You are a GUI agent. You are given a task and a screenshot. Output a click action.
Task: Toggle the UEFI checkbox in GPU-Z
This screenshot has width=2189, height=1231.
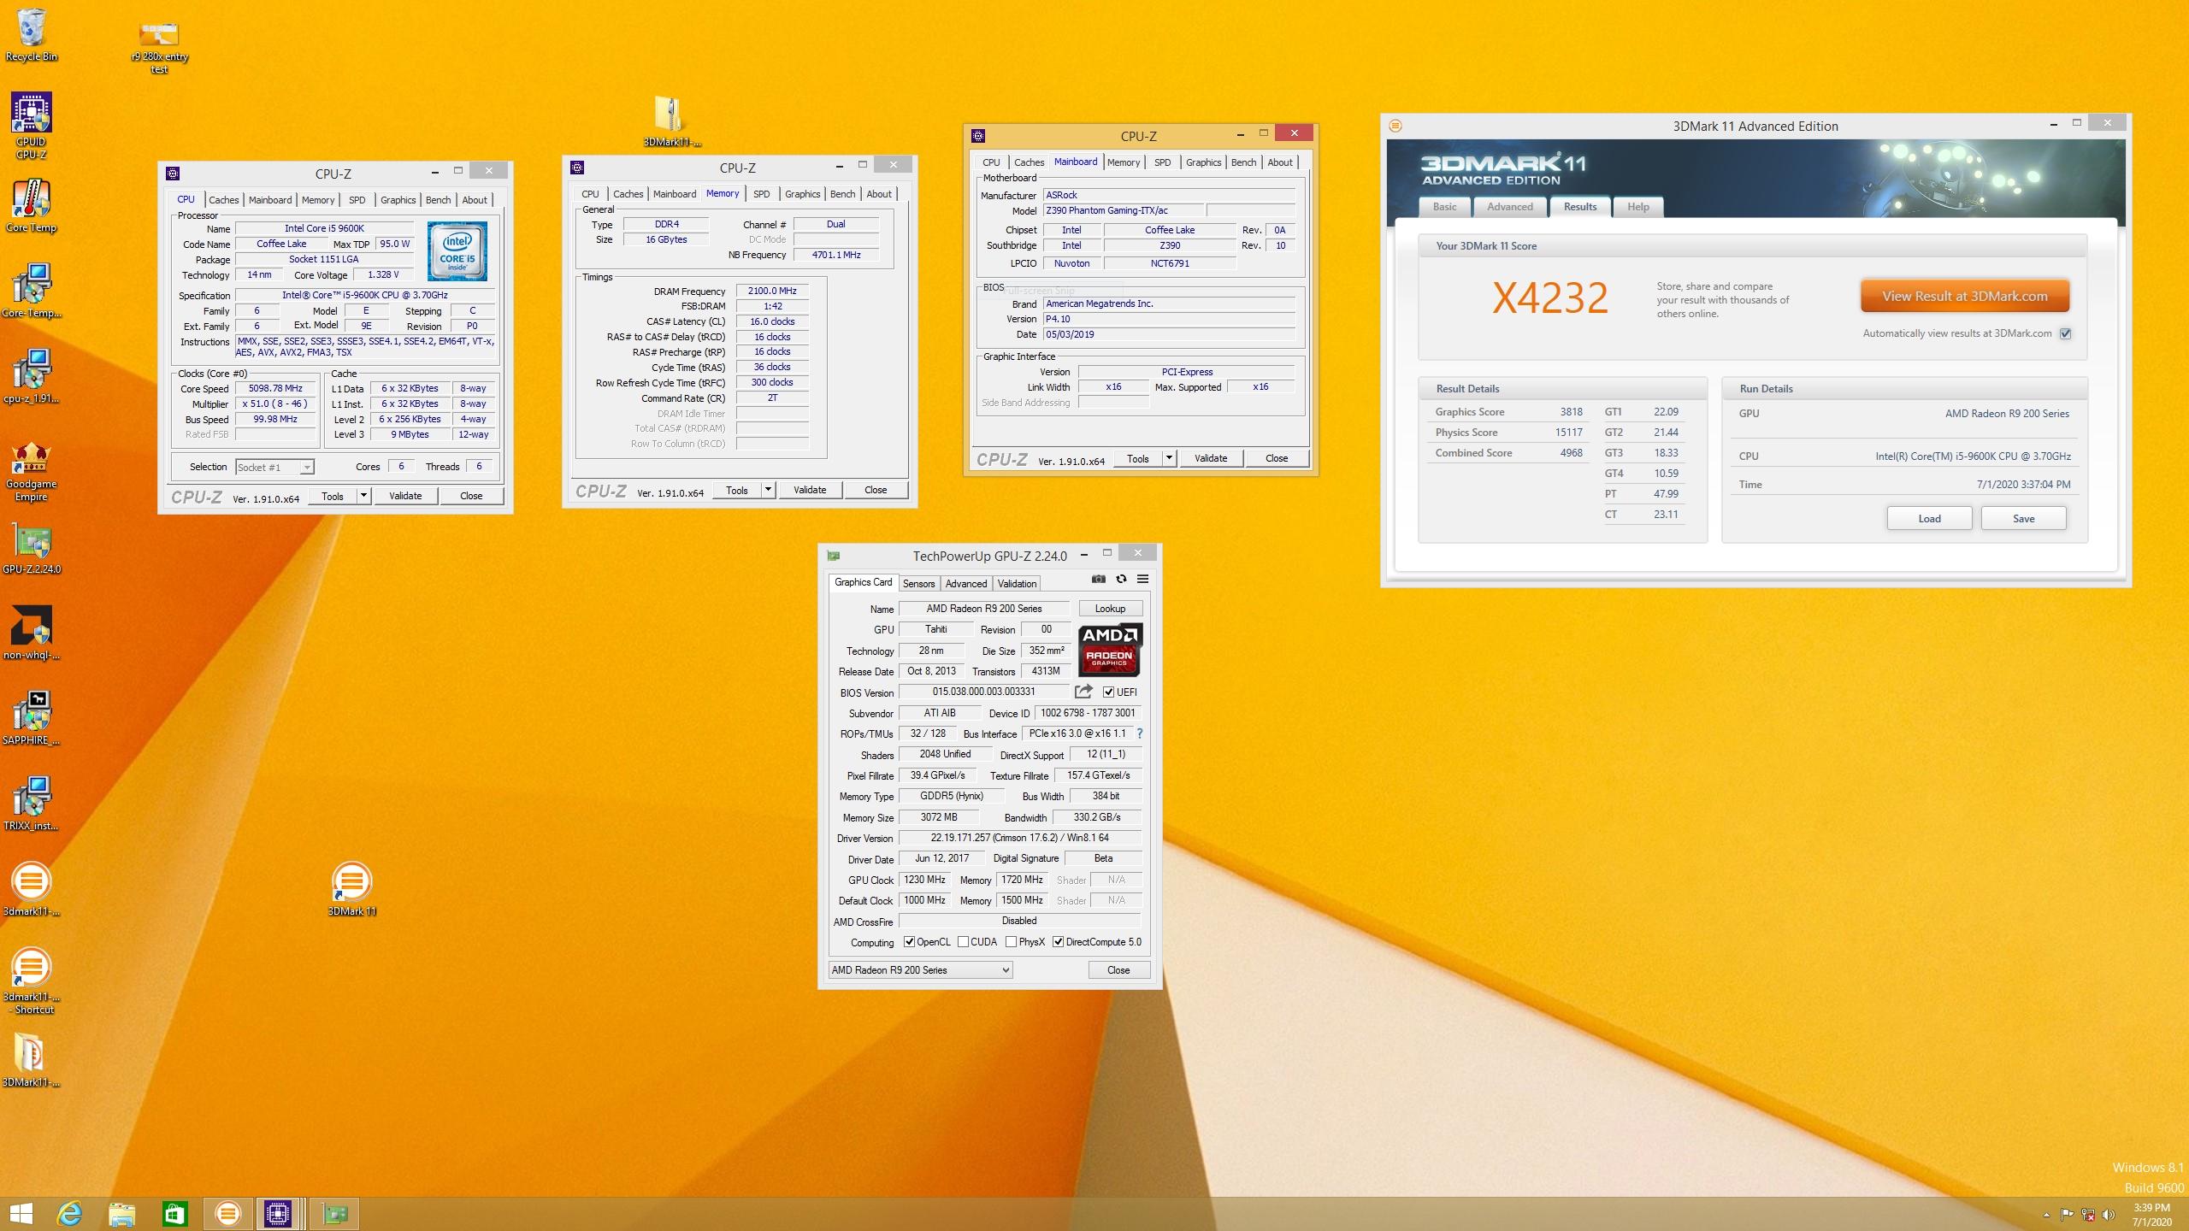point(1108,692)
